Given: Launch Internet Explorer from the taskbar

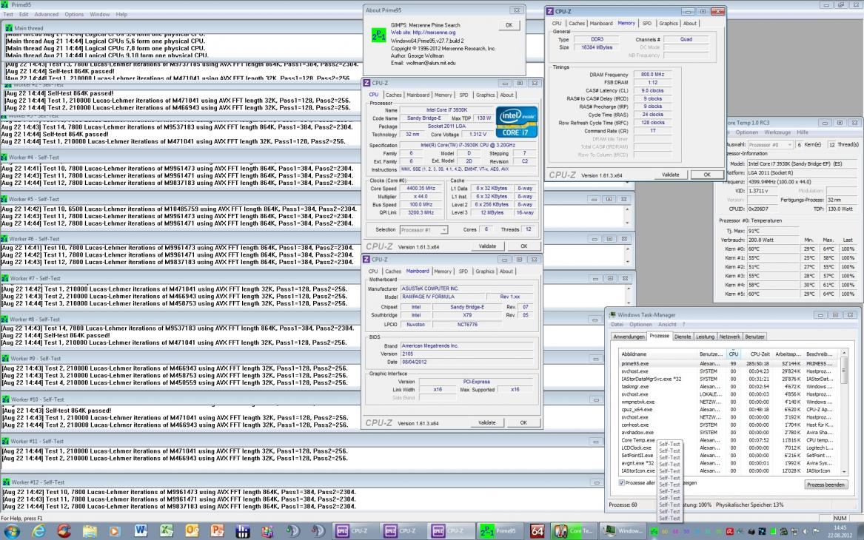Looking at the screenshot, I should [x=38, y=531].
